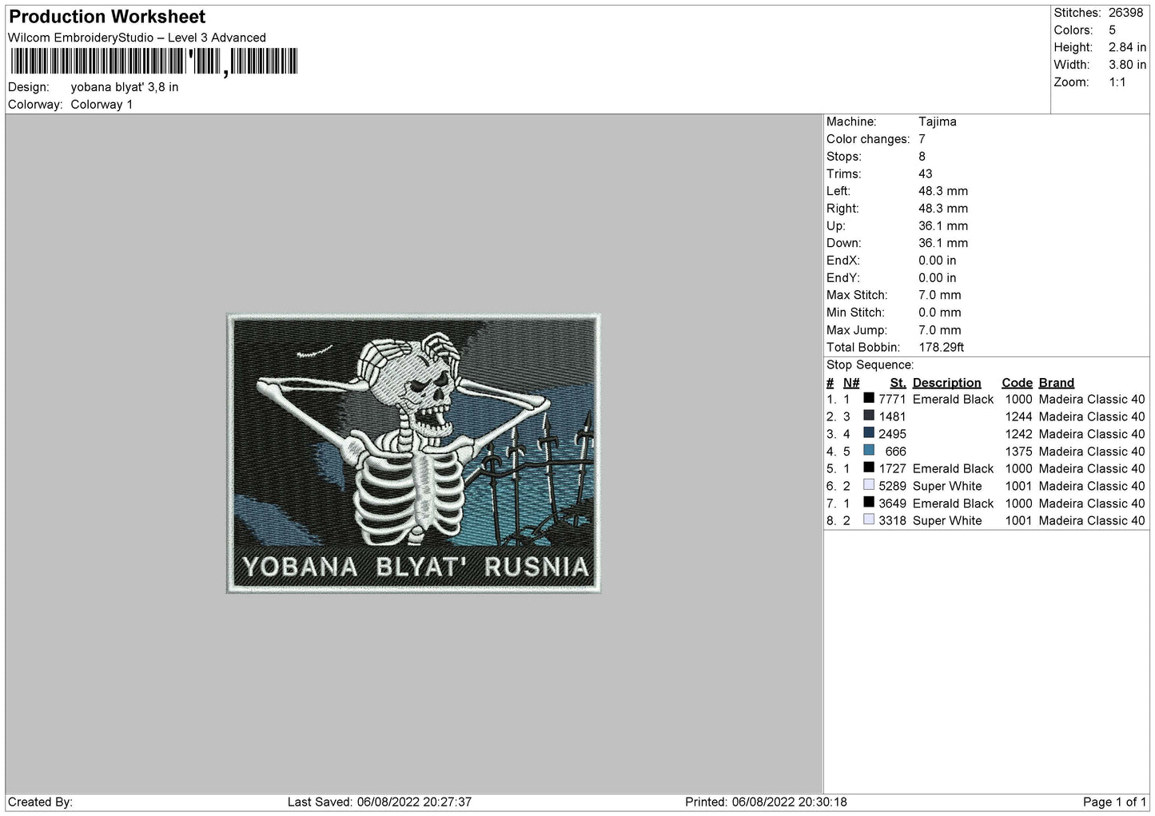Click the Stops value "8"
This screenshot has height=816, width=1155.
(x=922, y=157)
